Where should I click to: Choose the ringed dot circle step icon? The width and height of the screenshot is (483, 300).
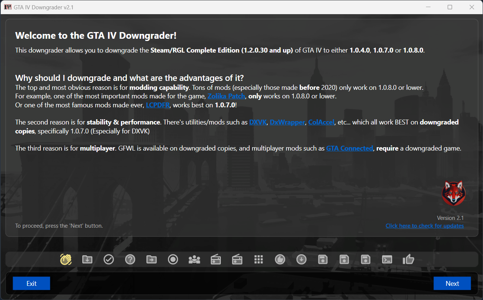pos(173,259)
